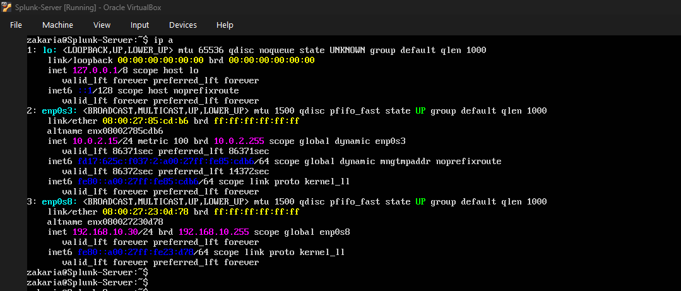The height and width of the screenshot is (291, 681).
Task: Click the 'lo:' interface name
Action: (x=49, y=50)
